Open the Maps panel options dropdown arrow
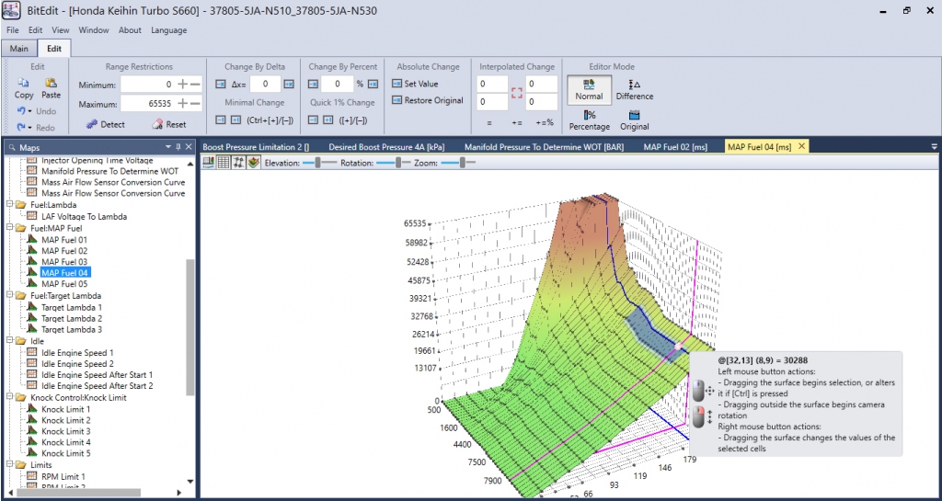This screenshot has width=942, height=501. coord(168,147)
